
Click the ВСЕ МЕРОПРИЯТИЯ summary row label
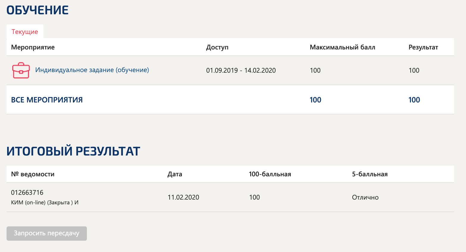[x=47, y=100]
